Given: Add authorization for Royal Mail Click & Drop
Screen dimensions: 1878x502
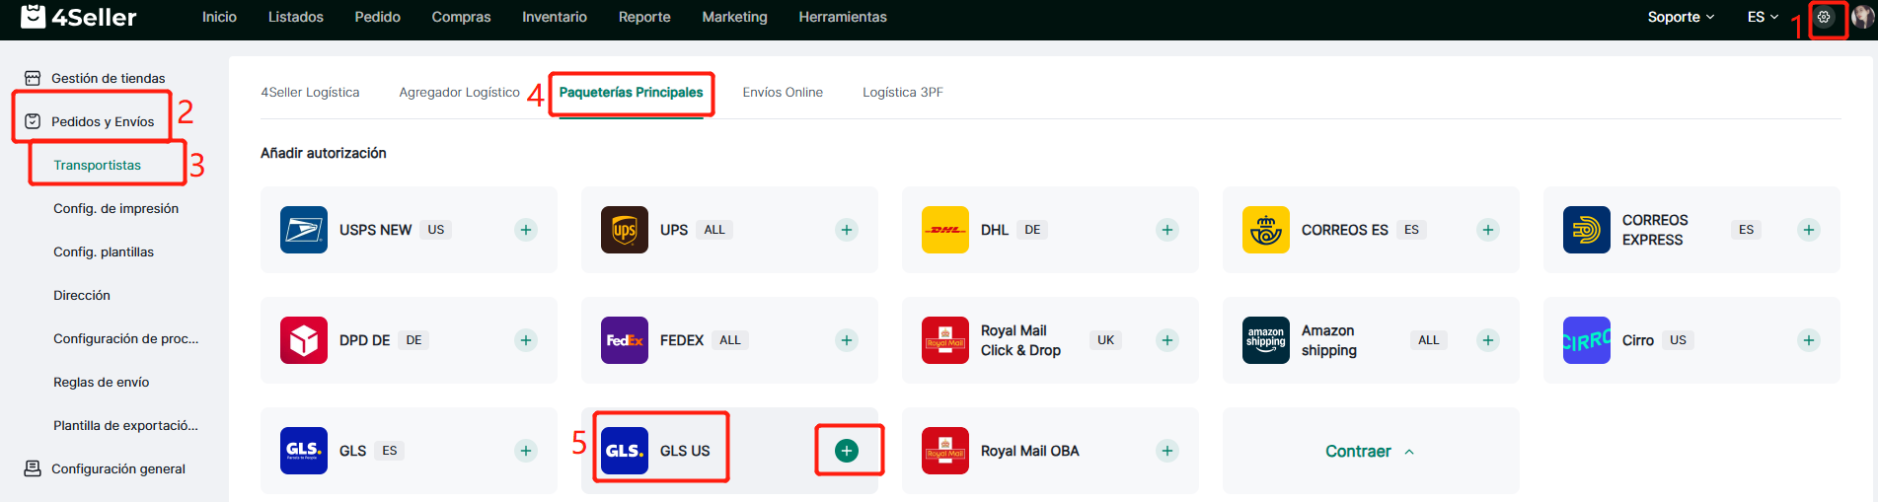Looking at the screenshot, I should 1167,340.
